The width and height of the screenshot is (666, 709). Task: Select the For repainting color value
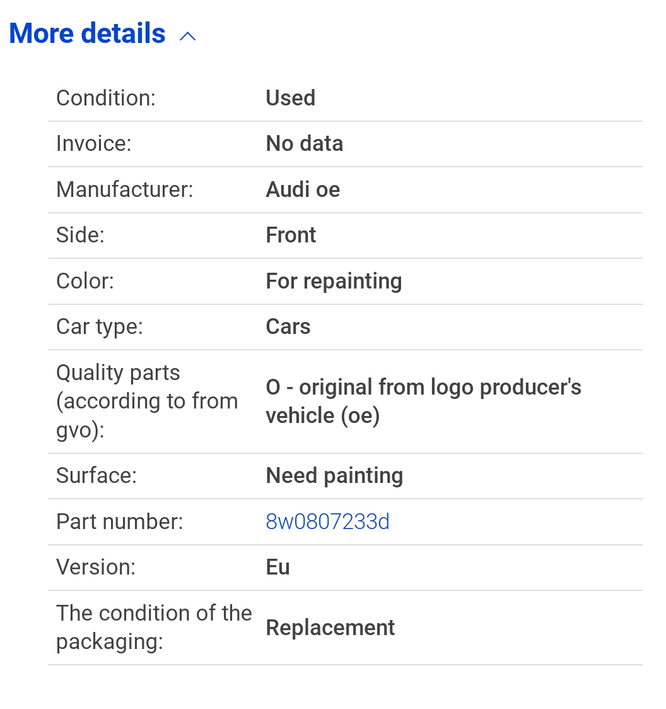coord(334,281)
